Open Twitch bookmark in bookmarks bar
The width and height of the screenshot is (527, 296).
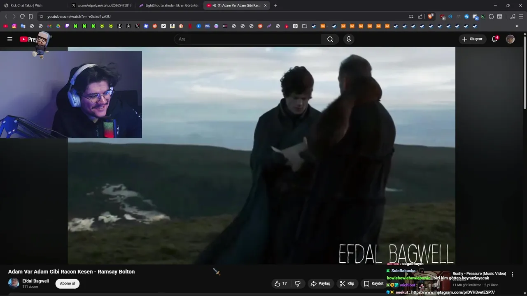67,26
